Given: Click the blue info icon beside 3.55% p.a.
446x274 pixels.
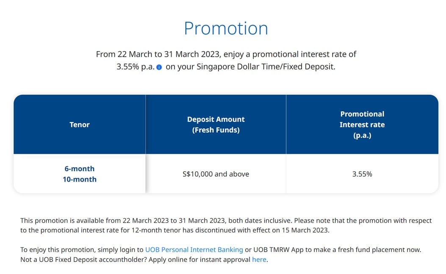Looking at the screenshot, I should [159, 67].
